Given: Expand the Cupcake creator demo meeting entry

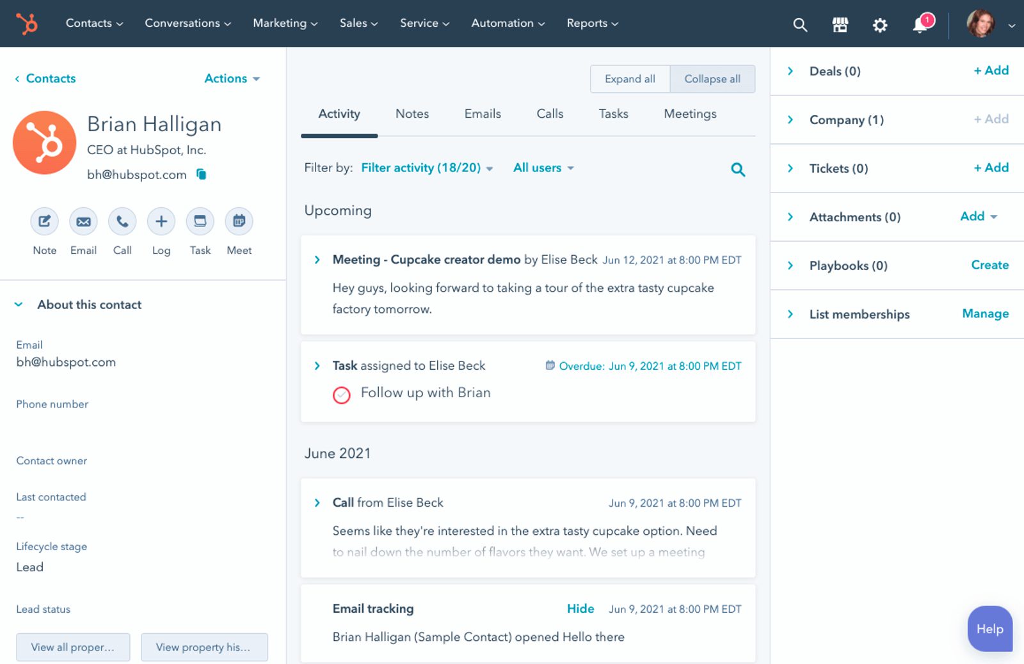Looking at the screenshot, I should pyautogui.click(x=317, y=260).
